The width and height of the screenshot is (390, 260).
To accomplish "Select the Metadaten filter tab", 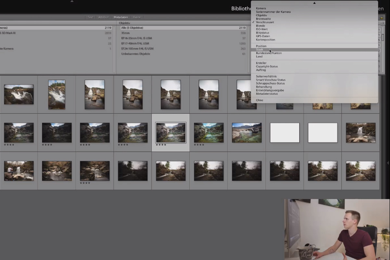I will 121,17.
